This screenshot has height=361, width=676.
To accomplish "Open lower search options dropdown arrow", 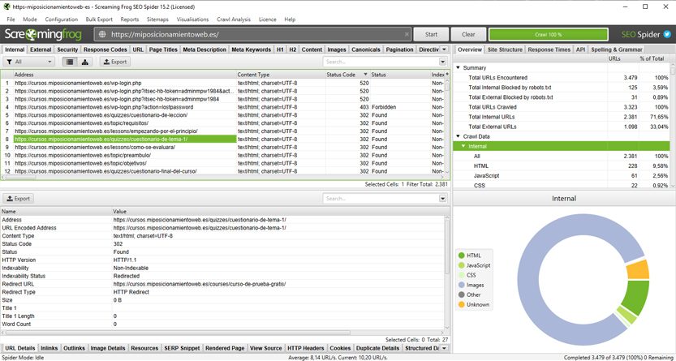I will coord(443,199).
